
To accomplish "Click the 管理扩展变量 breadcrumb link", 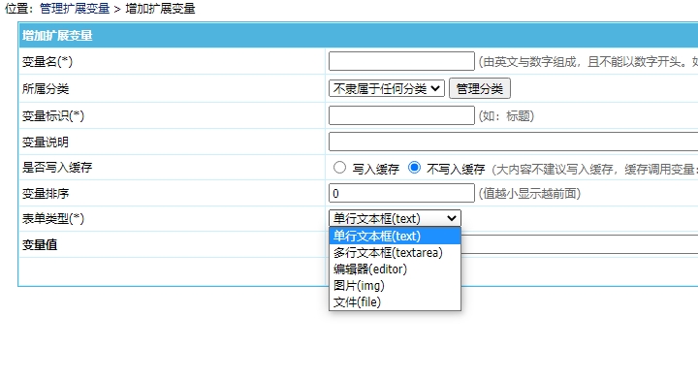I will click(x=75, y=9).
